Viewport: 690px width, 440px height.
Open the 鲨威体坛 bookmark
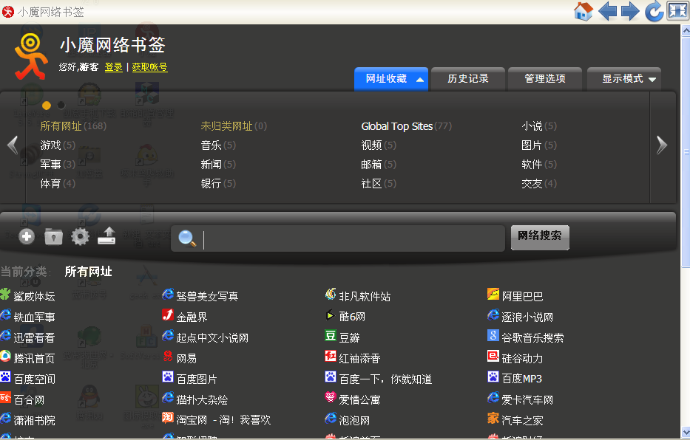[x=34, y=296]
